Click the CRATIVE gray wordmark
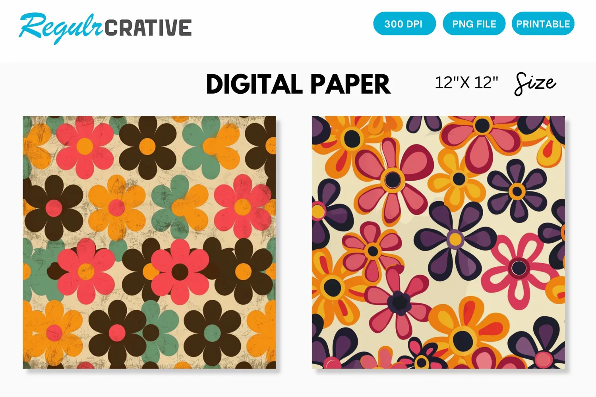Screen dimensions: 596x397 (148, 28)
